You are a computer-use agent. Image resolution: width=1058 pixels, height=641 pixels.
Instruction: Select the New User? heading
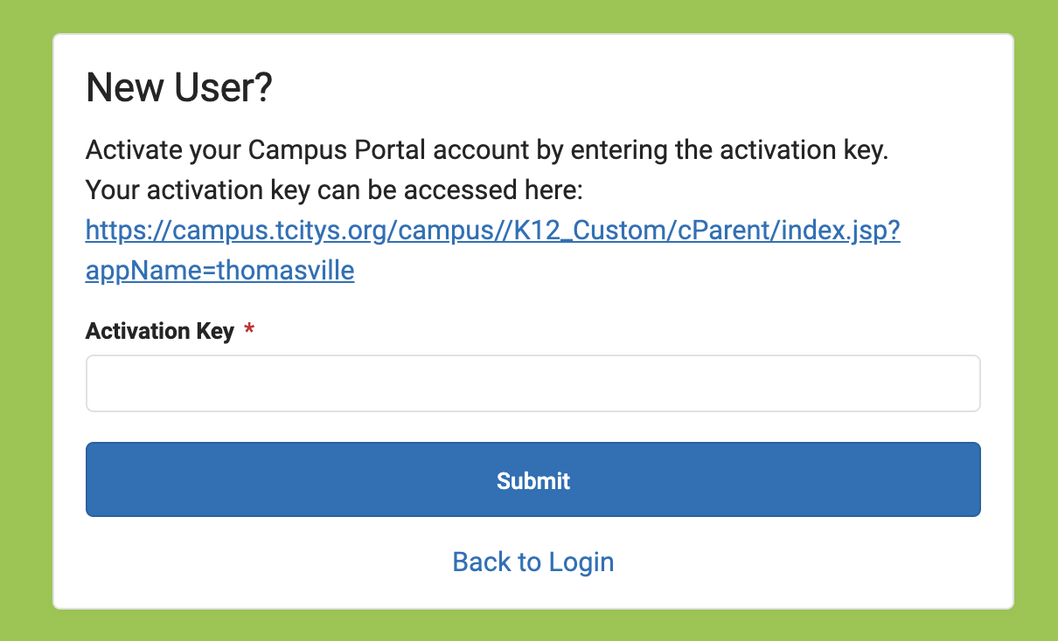tap(179, 88)
